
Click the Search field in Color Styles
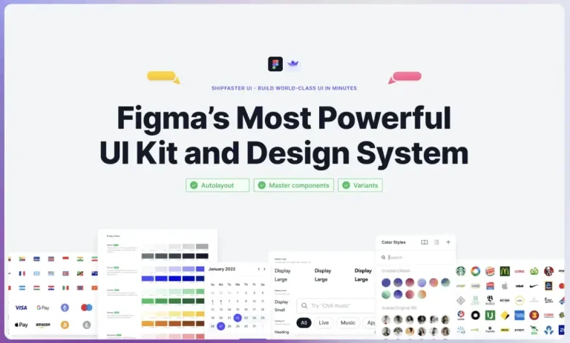click(416, 257)
